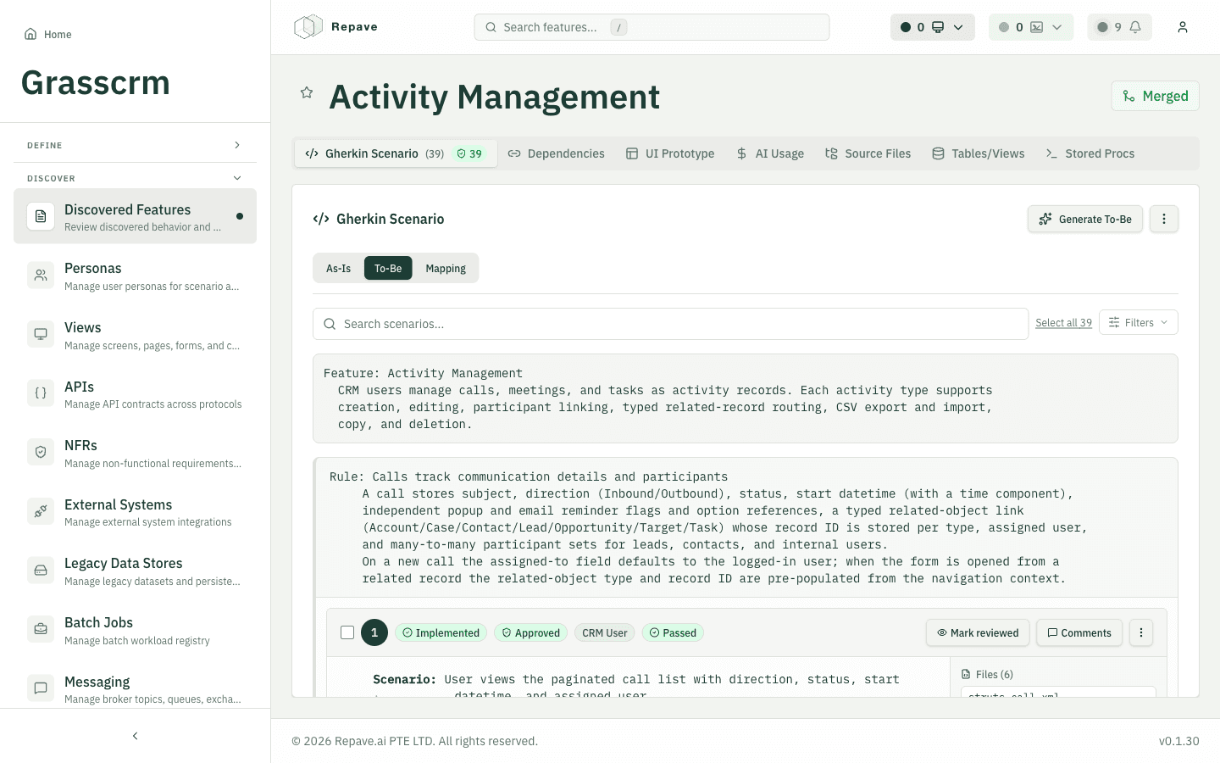Open Discovered Features document icon

(41, 216)
